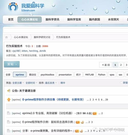Open moderator cjq1987 profile

tap(16, 51)
